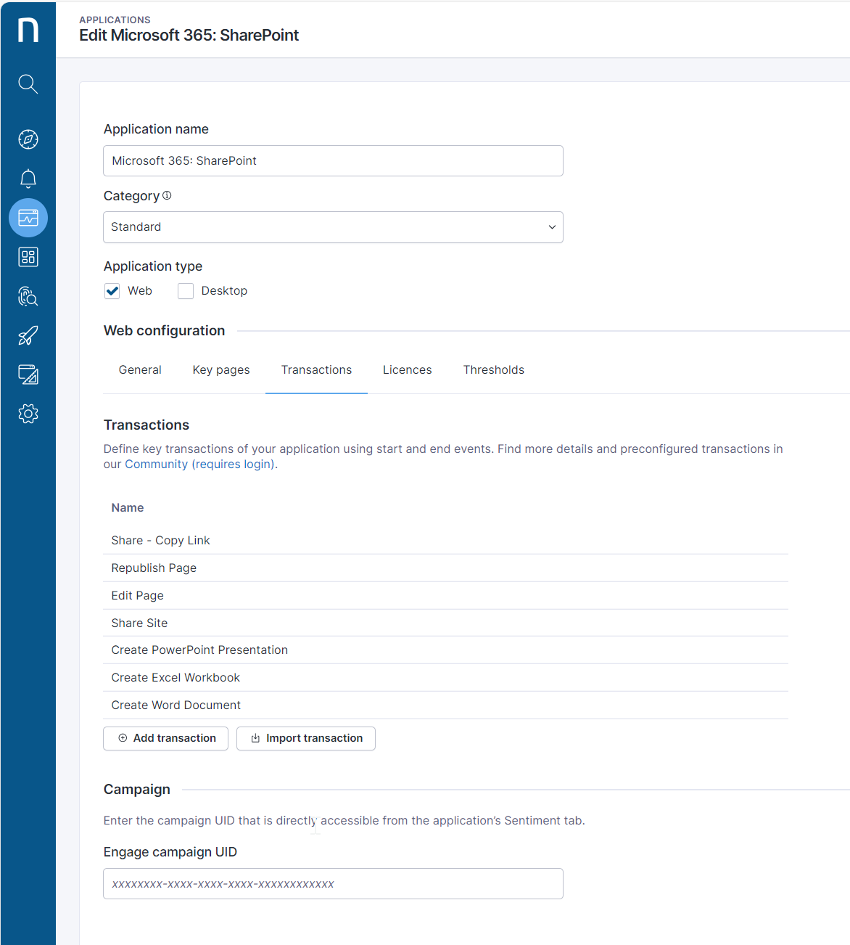Check the Desktop application type checkbox
This screenshot has height=945, width=850.
(x=186, y=291)
